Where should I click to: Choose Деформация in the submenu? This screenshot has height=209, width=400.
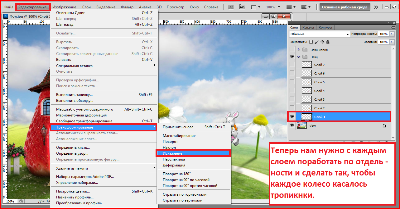pyautogui.click(x=194, y=165)
